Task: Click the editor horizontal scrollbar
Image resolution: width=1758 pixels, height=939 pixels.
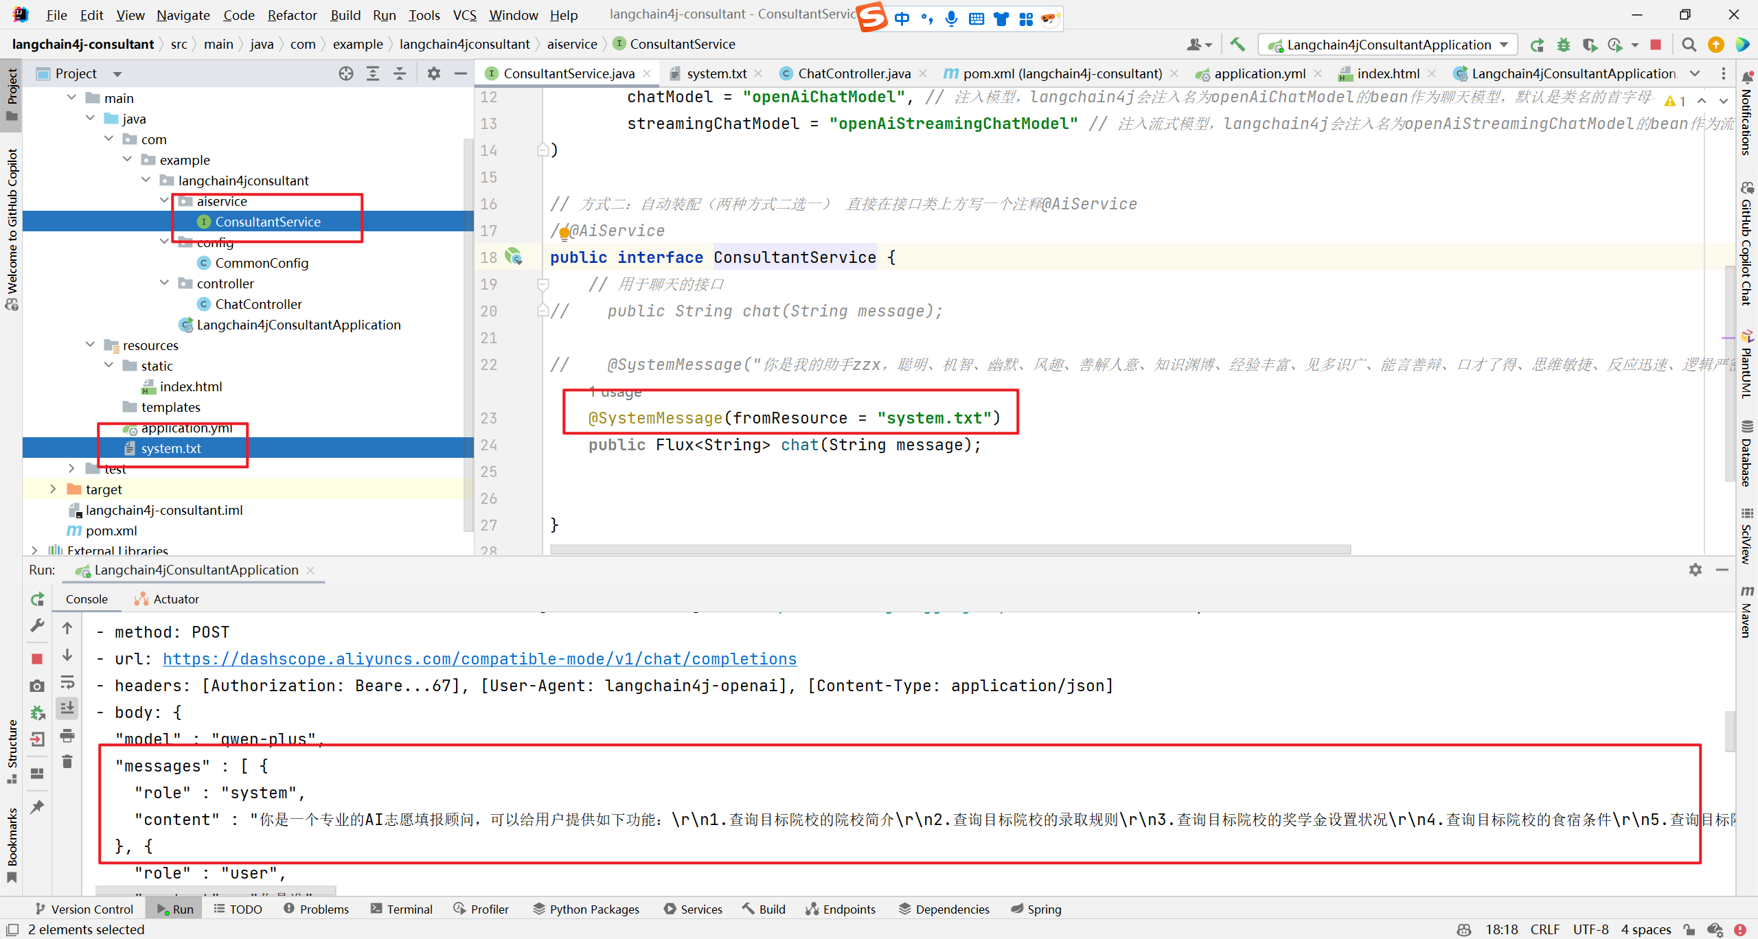Action: [950, 549]
